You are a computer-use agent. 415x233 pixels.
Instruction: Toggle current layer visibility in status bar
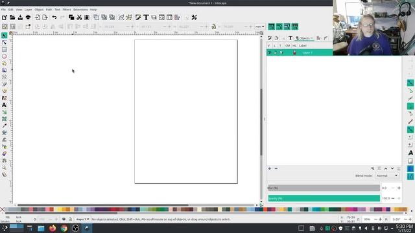coord(64,219)
